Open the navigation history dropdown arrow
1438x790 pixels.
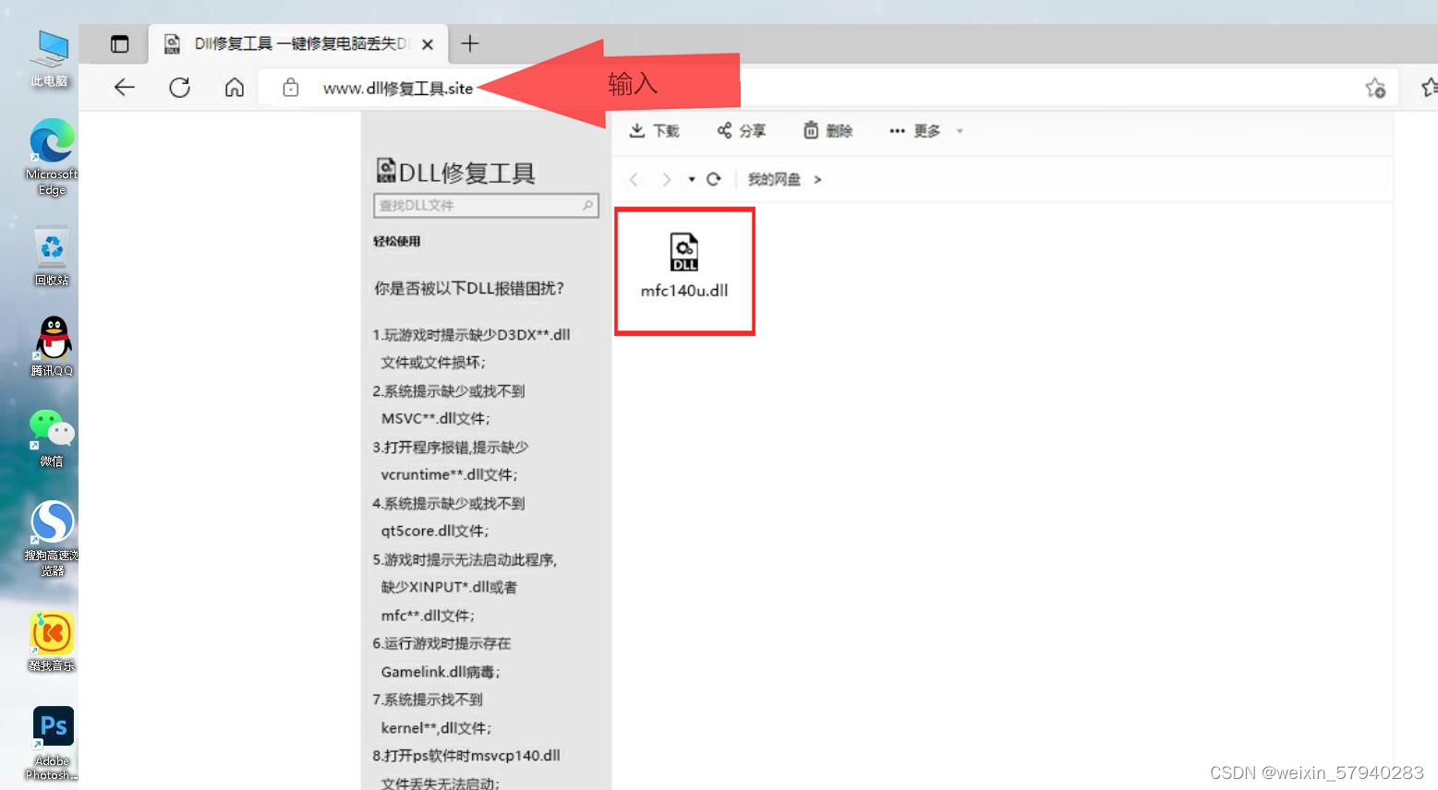[x=692, y=179]
